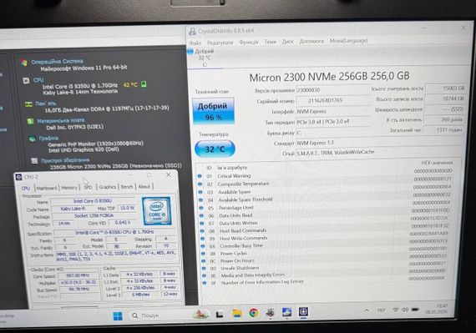
Task: Click the Операційна Система heading in Speccy
Action: tap(57, 62)
